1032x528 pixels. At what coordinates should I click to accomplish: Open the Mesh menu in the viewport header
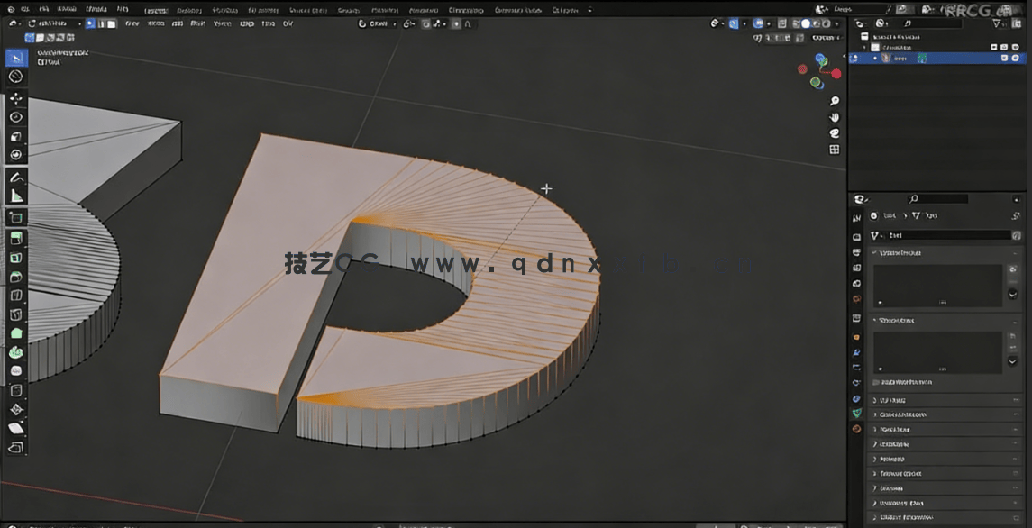pyautogui.click(x=199, y=23)
